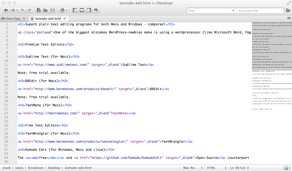Image resolution: width=292 pixels, height=171 pixels.
Task: Open the syntax checking status icon
Action: 286,168
